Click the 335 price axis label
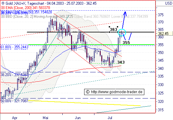 coord(161,76)
